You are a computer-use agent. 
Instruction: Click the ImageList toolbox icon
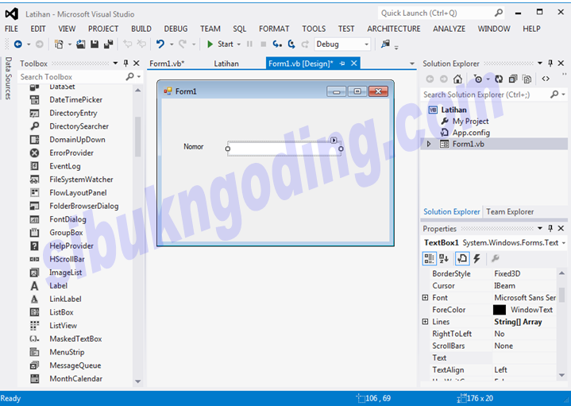click(x=34, y=273)
